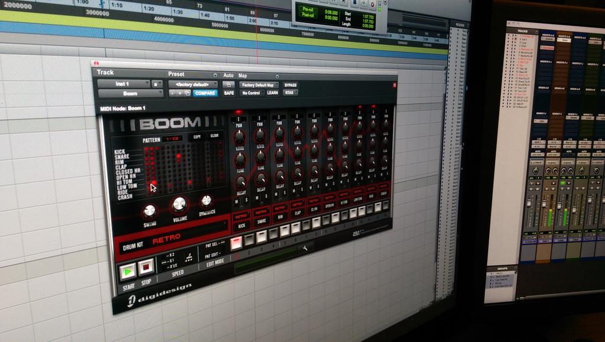Image resolution: width=605 pixels, height=342 pixels.
Task: Click the pattern COPY button
Action: tap(197, 136)
